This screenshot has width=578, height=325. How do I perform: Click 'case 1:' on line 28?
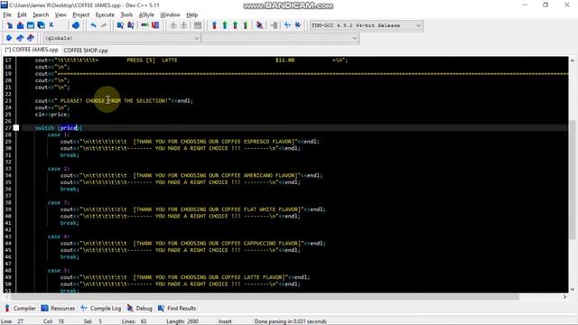[x=58, y=135]
